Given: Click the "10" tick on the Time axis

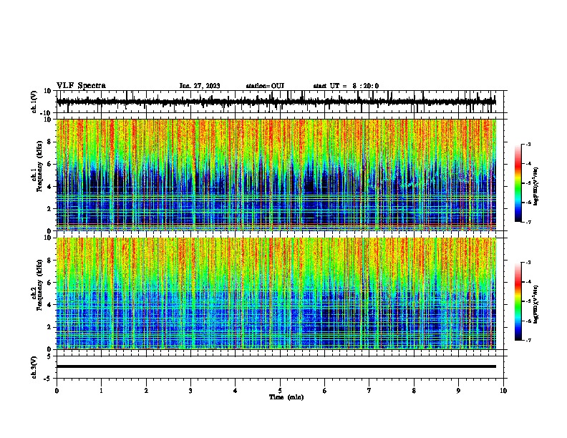Looking at the screenshot, I should (x=503, y=391).
